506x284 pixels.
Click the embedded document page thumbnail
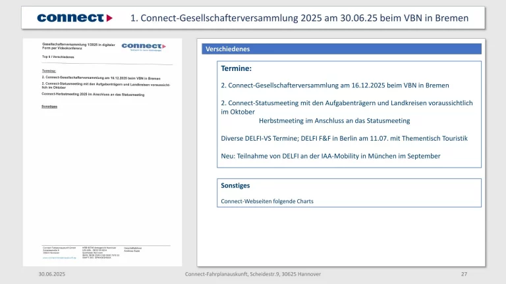coord(102,153)
